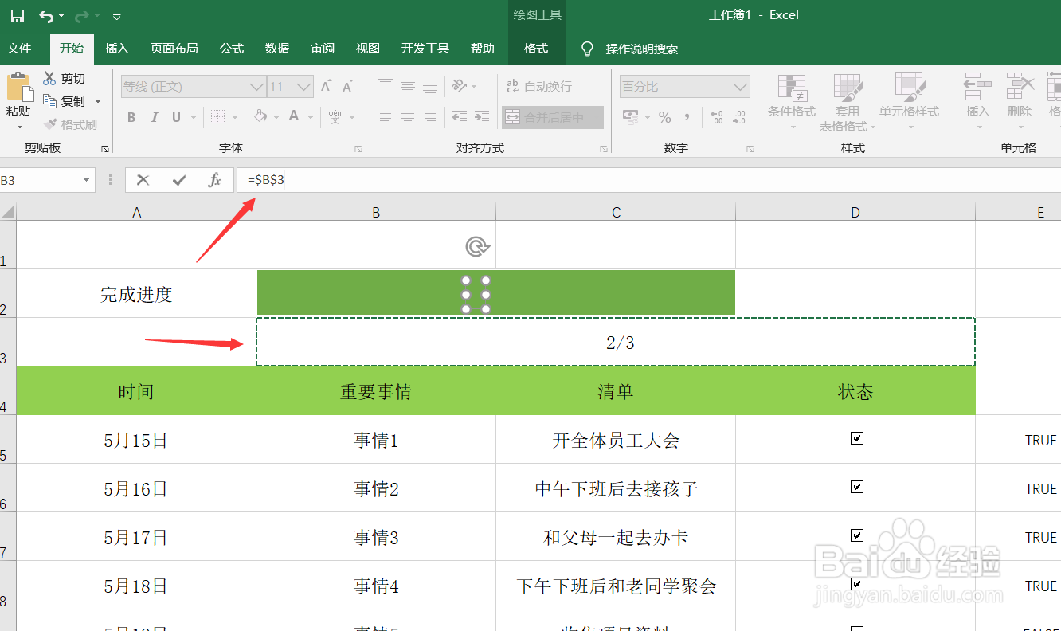The image size is (1061, 631).
Task: Open the font name dropdown (等线)
Action: coord(255,85)
